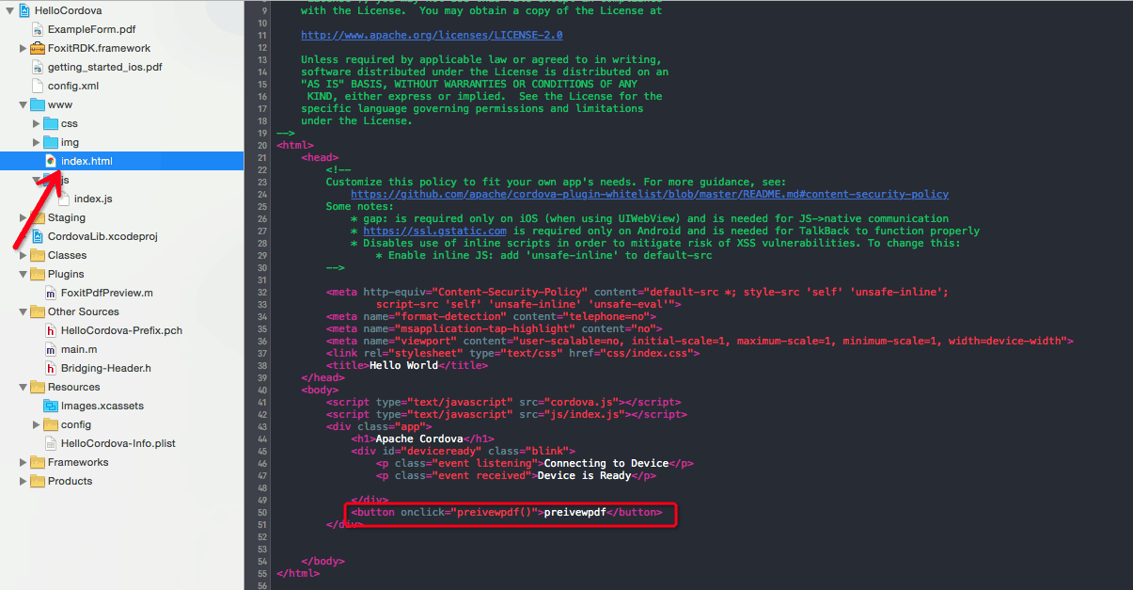Click the closing </html> tag line
1133x590 pixels.
298,573
